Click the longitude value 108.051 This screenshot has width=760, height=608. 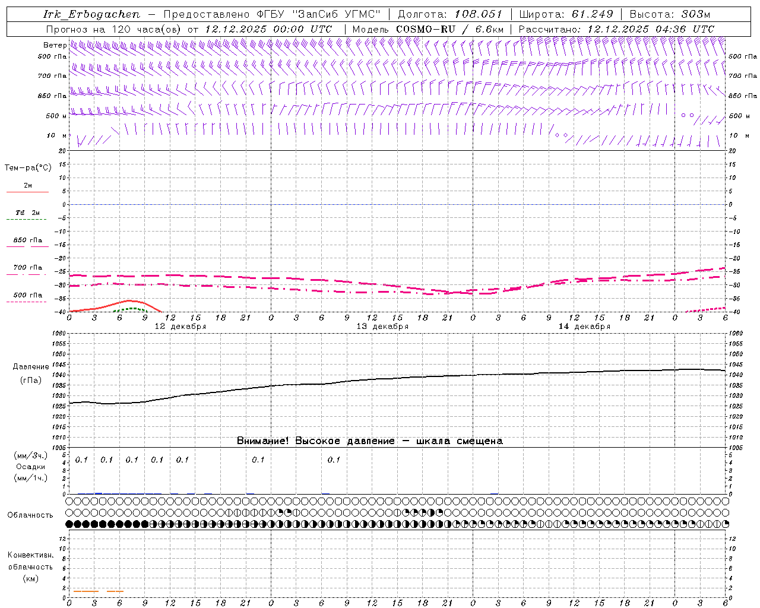point(478,14)
